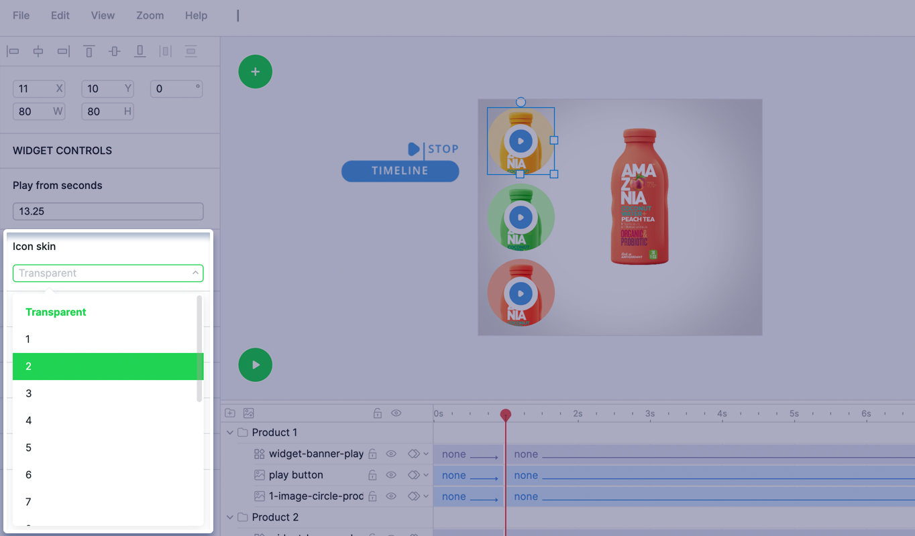The image size is (915, 536).
Task: Click the play icon on the orange bottle
Action: (x=521, y=141)
